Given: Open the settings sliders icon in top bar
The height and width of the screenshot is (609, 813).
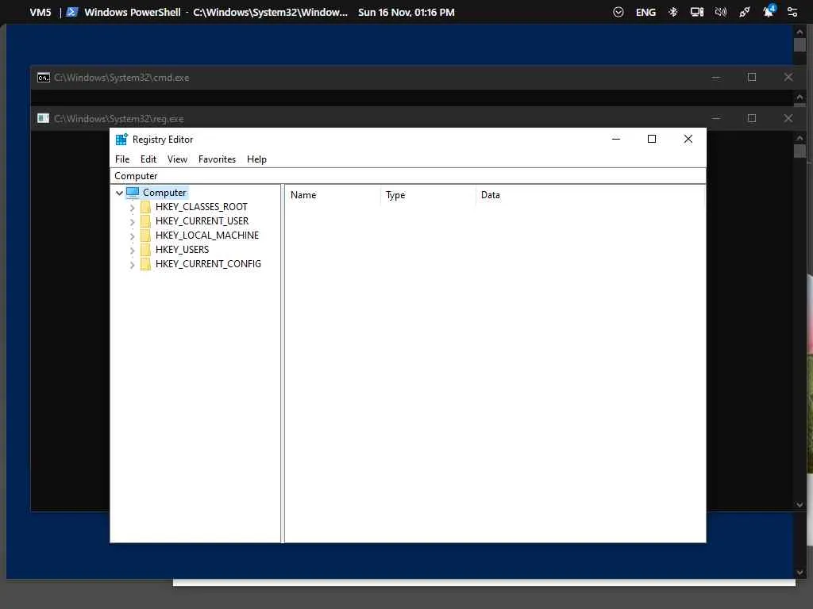Looking at the screenshot, I should tap(792, 12).
